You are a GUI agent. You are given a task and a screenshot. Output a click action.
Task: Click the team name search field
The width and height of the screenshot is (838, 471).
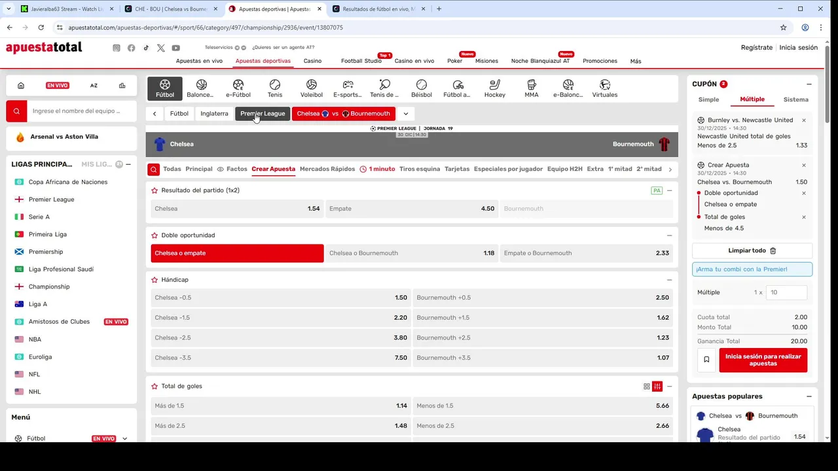coord(82,111)
